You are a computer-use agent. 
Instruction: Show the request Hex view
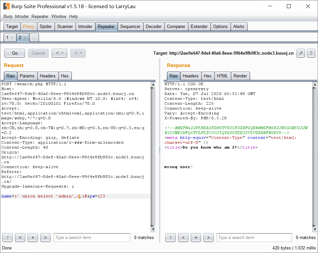click(x=65, y=76)
